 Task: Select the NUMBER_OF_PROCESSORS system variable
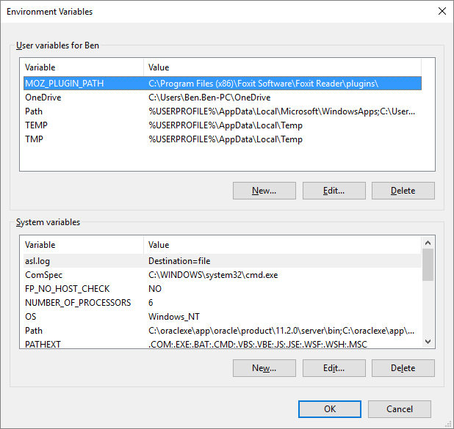click(78, 303)
